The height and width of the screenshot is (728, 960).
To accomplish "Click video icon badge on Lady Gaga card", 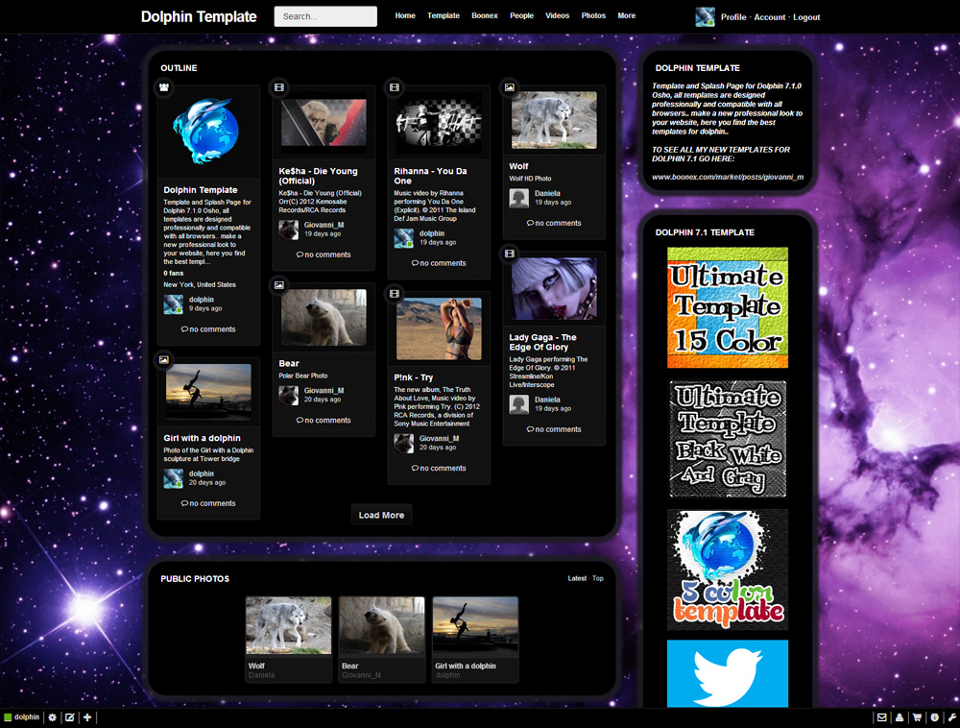I will pyautogui.click(x=510, y=254).
